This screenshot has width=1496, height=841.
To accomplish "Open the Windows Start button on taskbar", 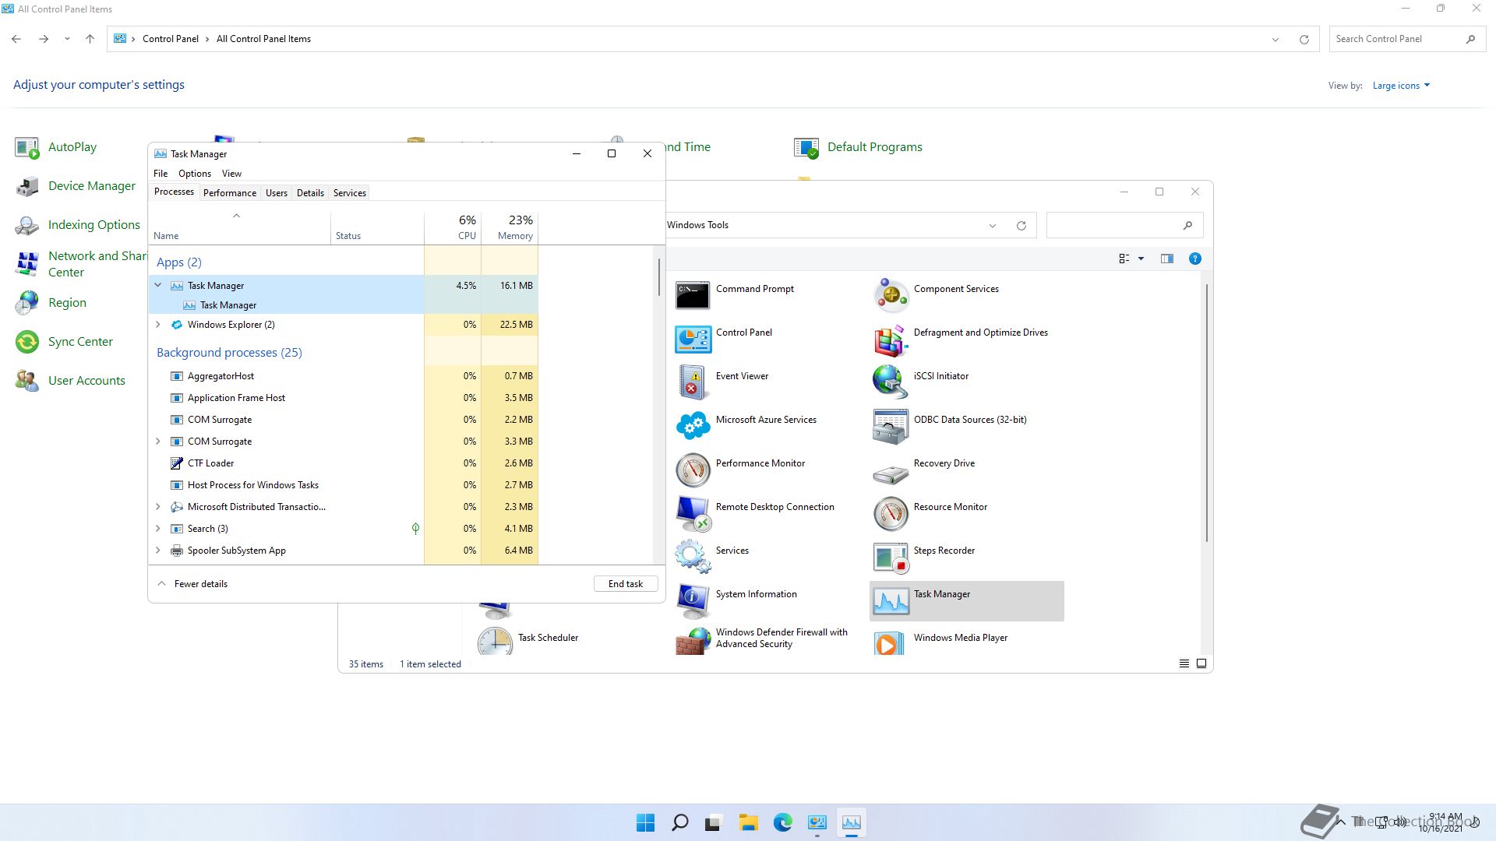I will coord(645,822).
